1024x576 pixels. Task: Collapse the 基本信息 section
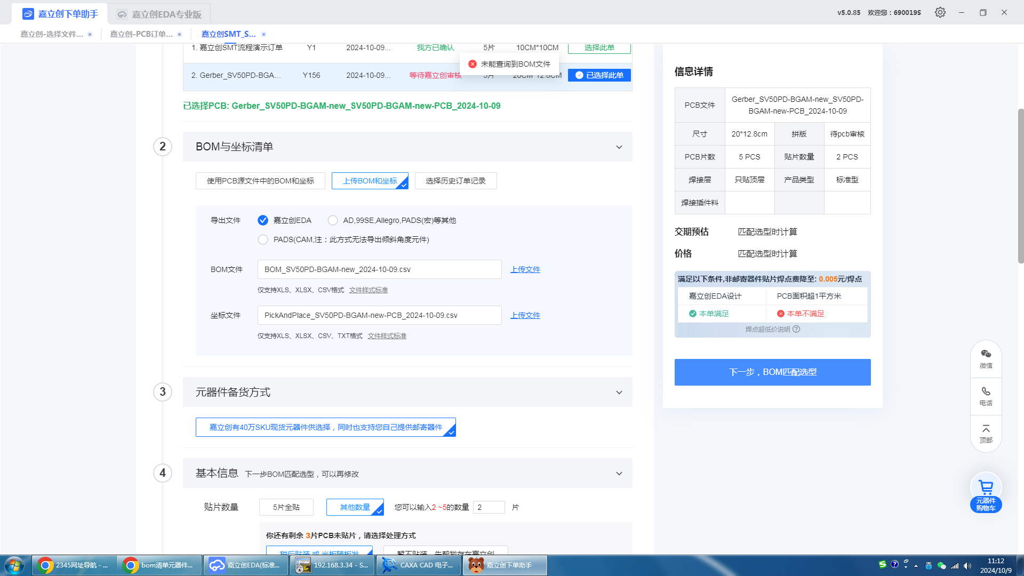coord(619,473)
